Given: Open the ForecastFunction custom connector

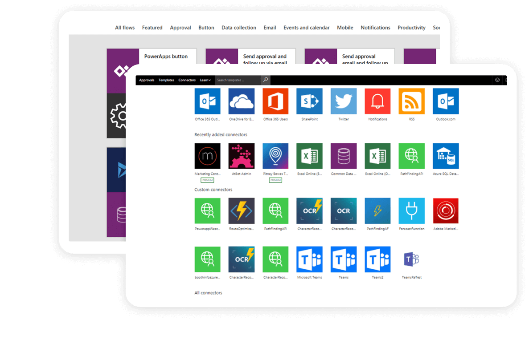Looking at the screenshot, I should (411, 210).
